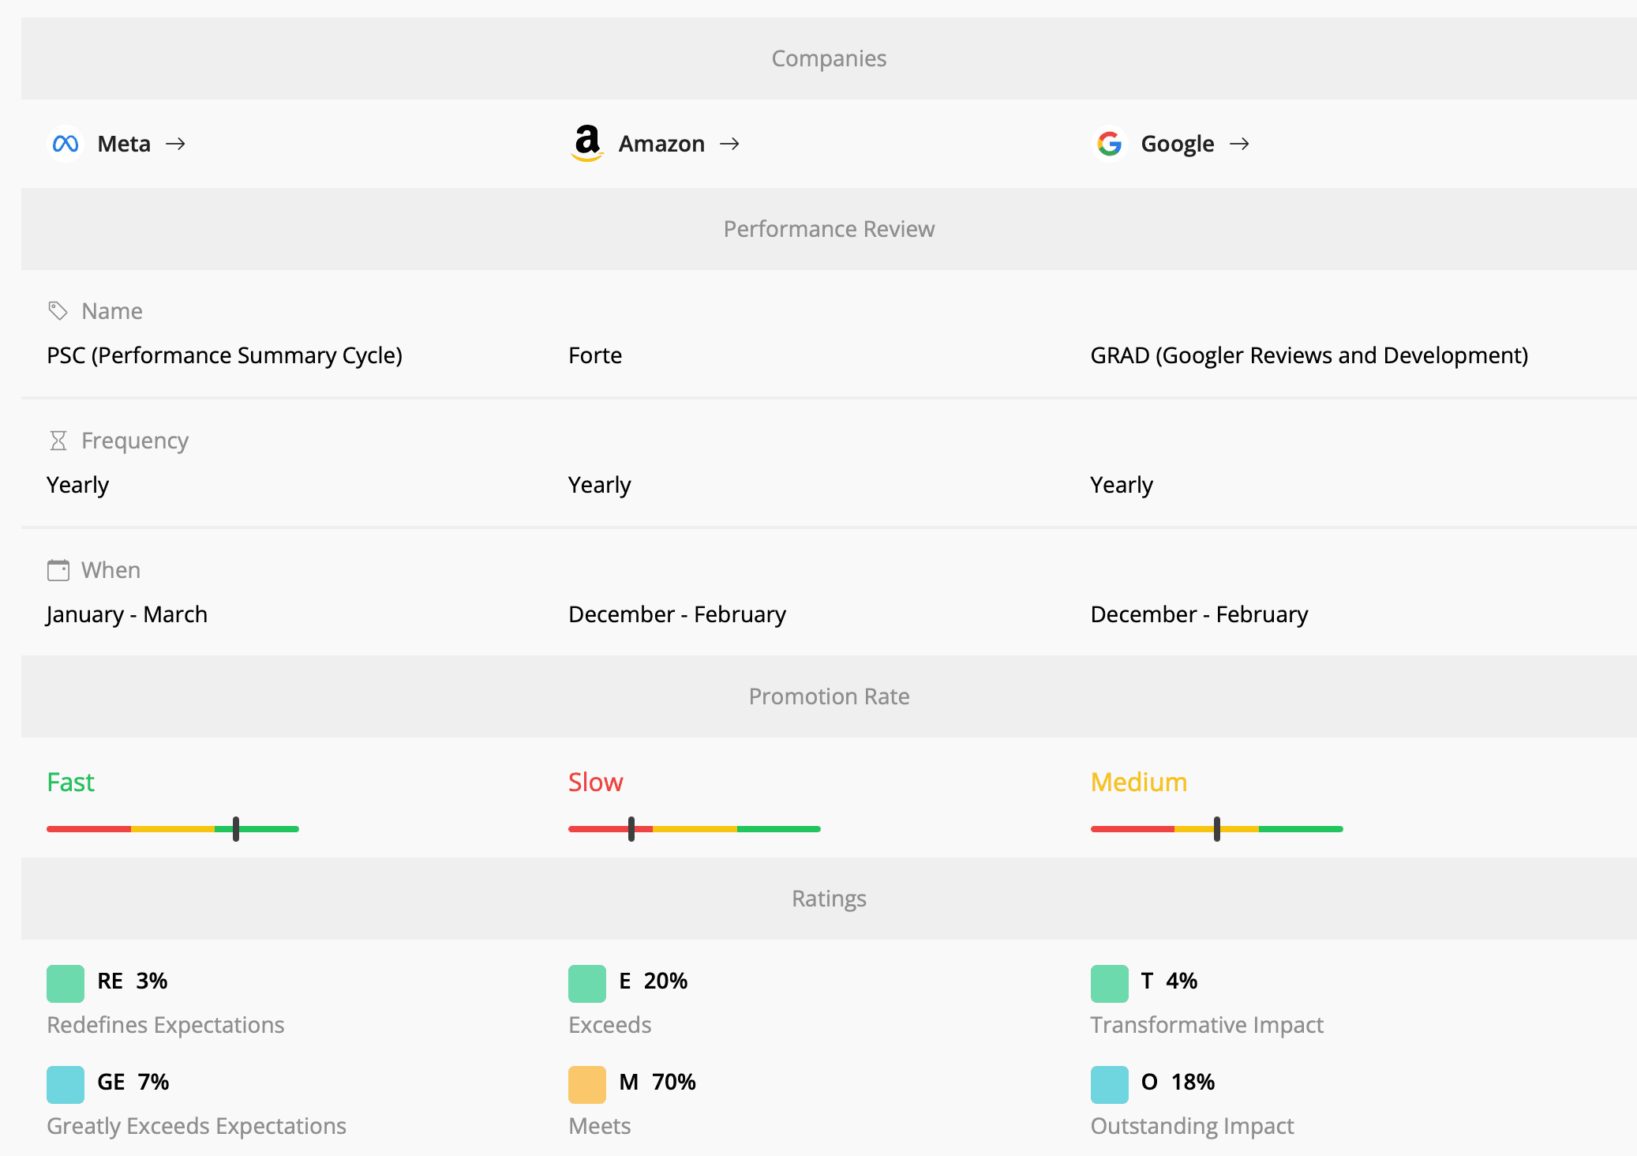Click the hourglass icon beside Frequency

pyautogui.click(x=58, y=441)
